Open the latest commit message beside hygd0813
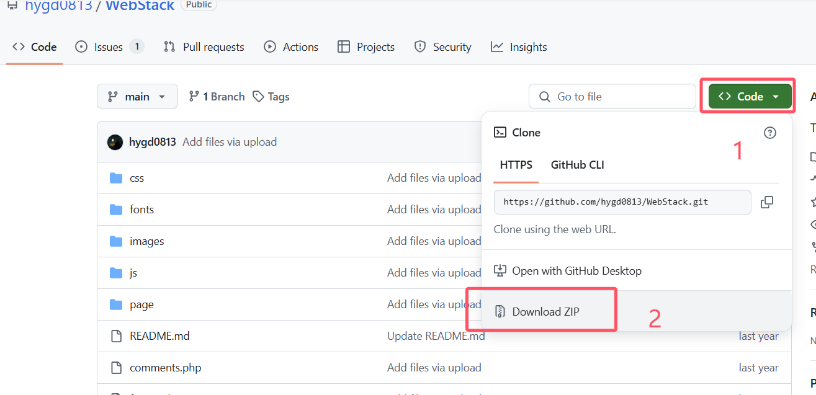This screenshot has height=395, width=816. 230,142
